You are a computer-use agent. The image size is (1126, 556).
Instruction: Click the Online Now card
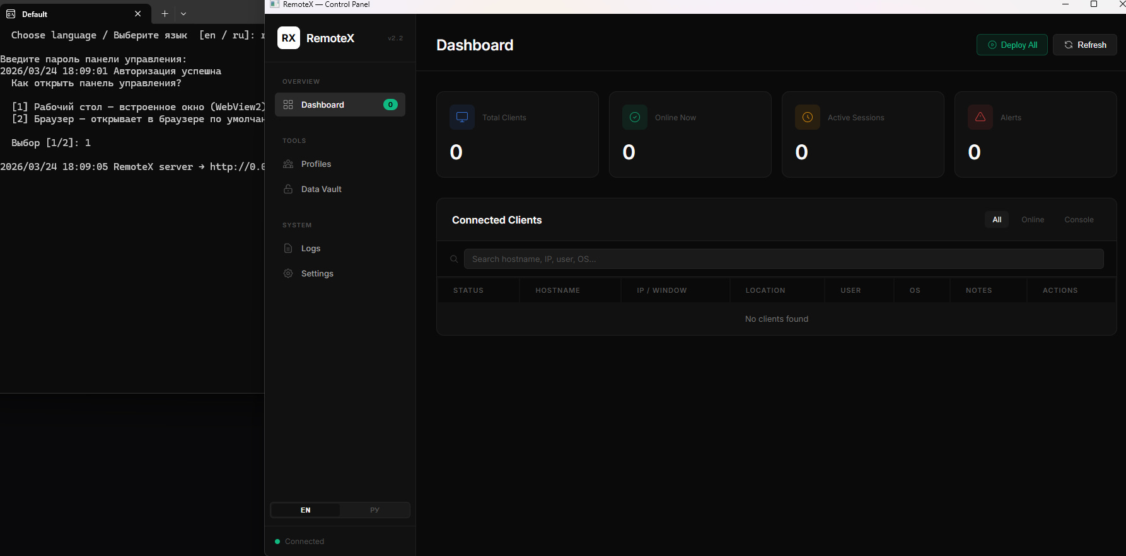(x=690, y=134)
